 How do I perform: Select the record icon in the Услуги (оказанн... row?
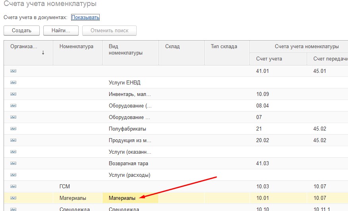(x=14, y=152)
